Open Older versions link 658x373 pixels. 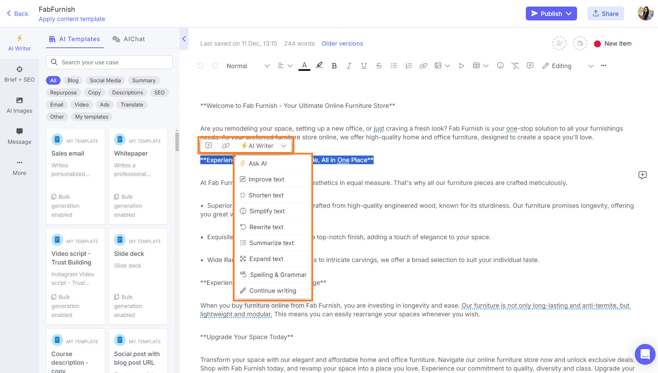click(342, 44)
